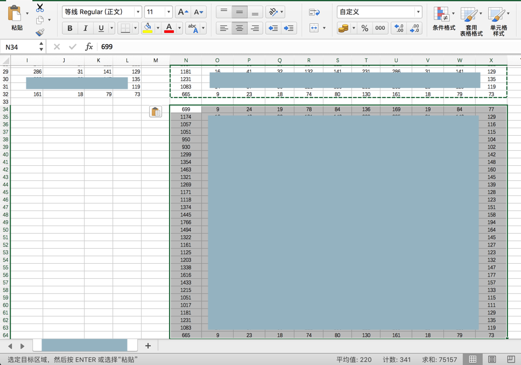521x365 pixels.
Task: Click the Copy icon
Action: (x=40, y=20)
